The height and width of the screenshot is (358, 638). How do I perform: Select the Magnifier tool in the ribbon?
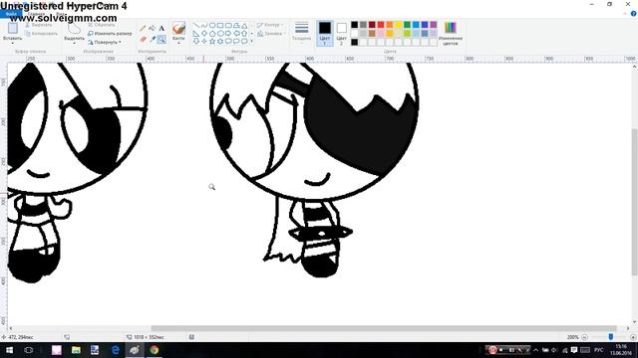click(161, 40)
